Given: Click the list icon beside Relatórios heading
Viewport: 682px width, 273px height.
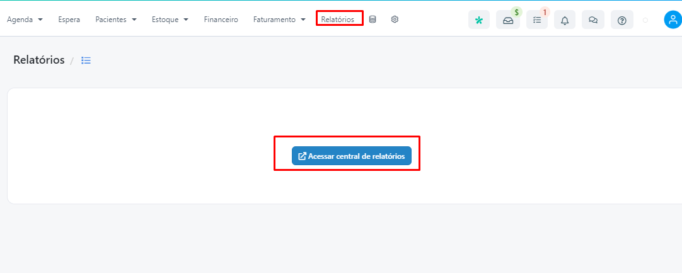Looking at the screenshot, I should [x=86, y=61].
